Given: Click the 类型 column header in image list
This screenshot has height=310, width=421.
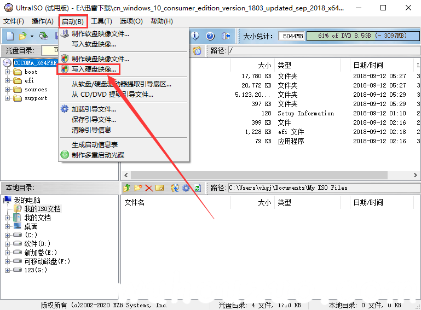Looking at the screenshot, I should (285, 65).
